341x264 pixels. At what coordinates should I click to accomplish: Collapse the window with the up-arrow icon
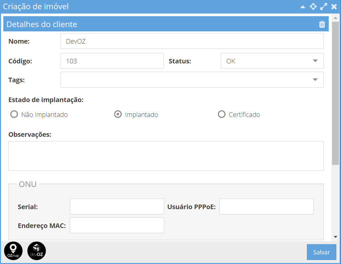click(303, 7)
